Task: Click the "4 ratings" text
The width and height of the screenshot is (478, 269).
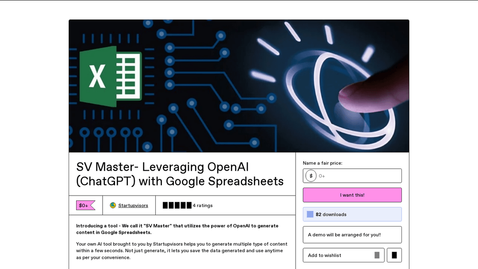Action: point(203,206)
